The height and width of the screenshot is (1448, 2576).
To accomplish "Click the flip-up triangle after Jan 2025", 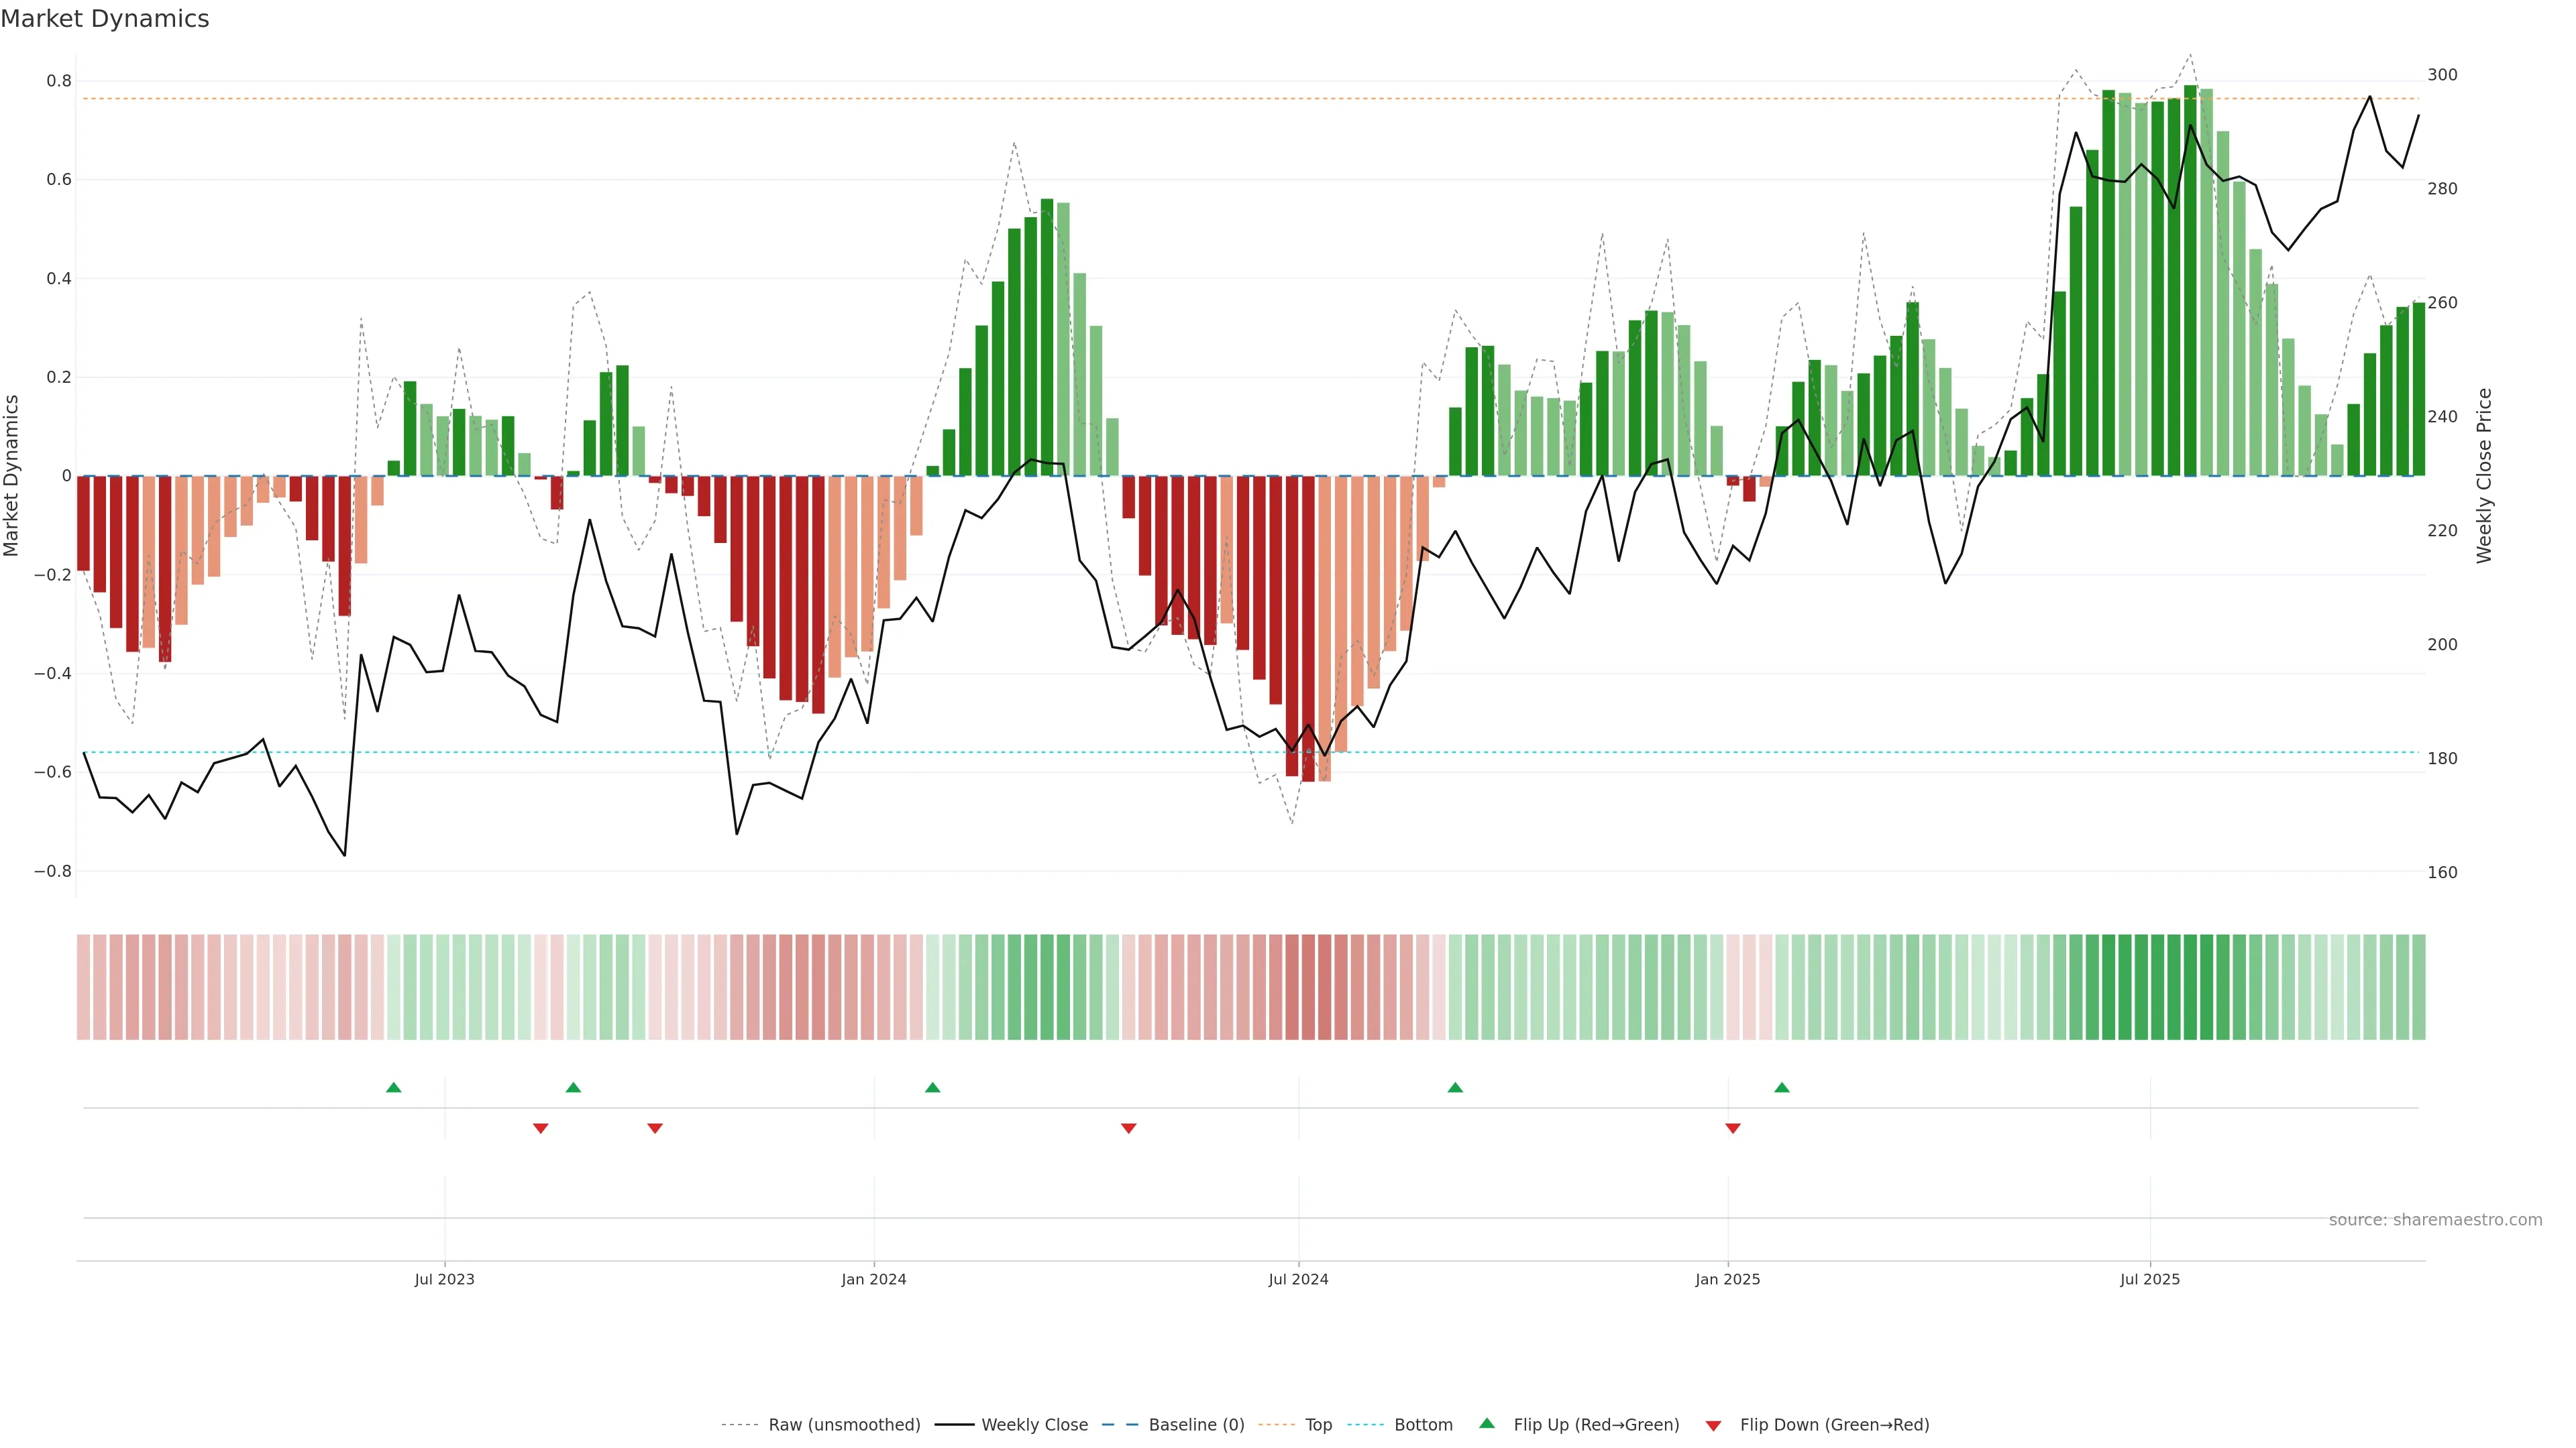I will 1782,1087.
